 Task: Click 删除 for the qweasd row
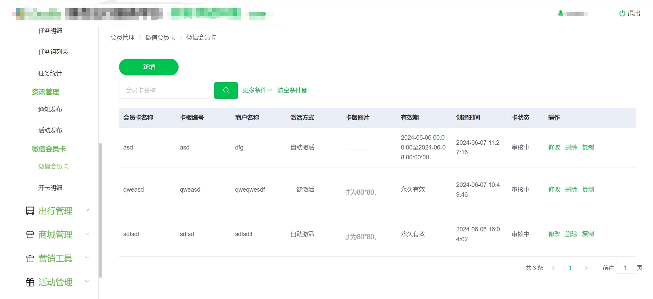point(571,190)
